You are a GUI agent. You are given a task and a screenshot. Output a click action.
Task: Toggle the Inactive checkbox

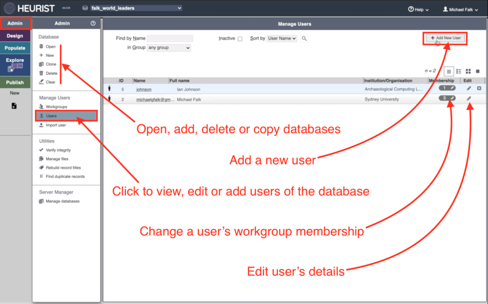(240, 39)
